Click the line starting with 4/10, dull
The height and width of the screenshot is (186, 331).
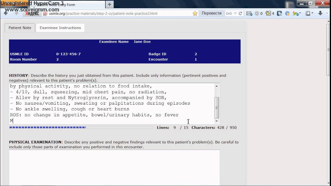click(88, 92)
